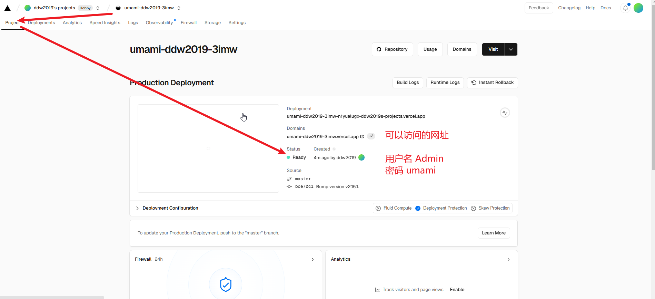This screenshot has width=655, height=299.
Task: Open the Speed Insights tab
Action: [105, 23]
